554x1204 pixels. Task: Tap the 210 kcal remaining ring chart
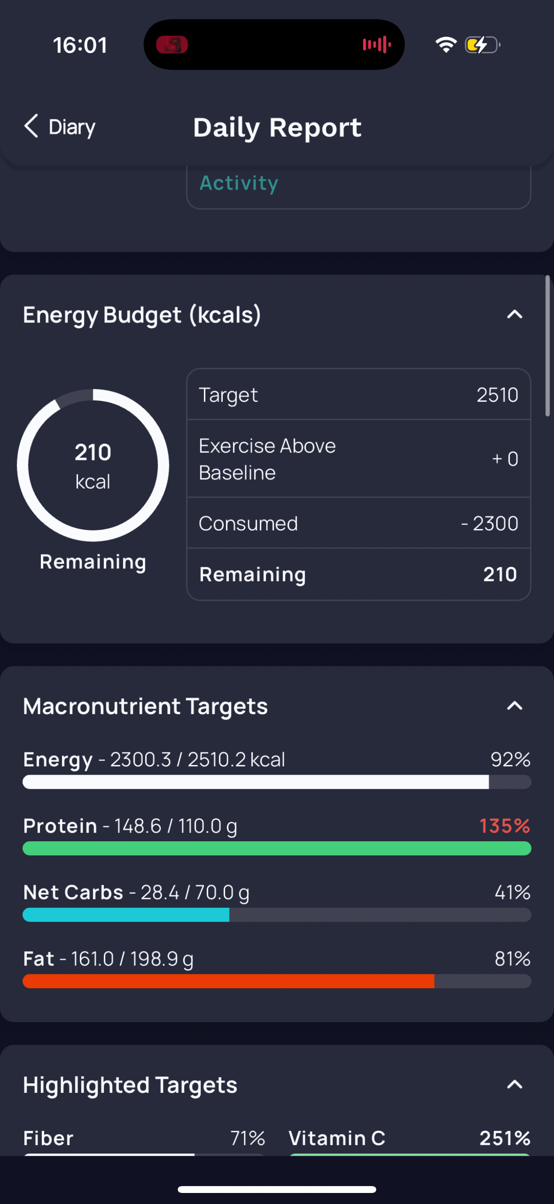[x=93, y=465]
